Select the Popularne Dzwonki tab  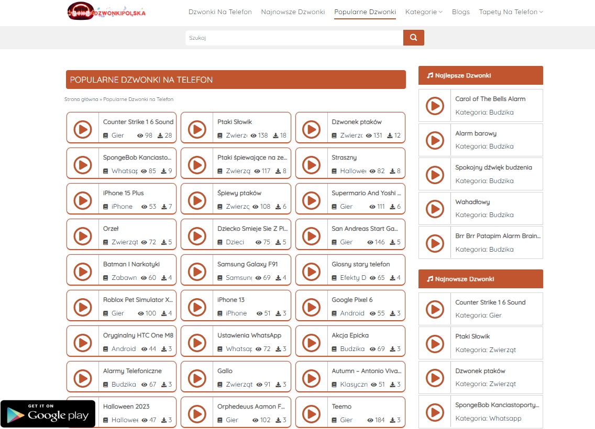(x=365, y=12)
